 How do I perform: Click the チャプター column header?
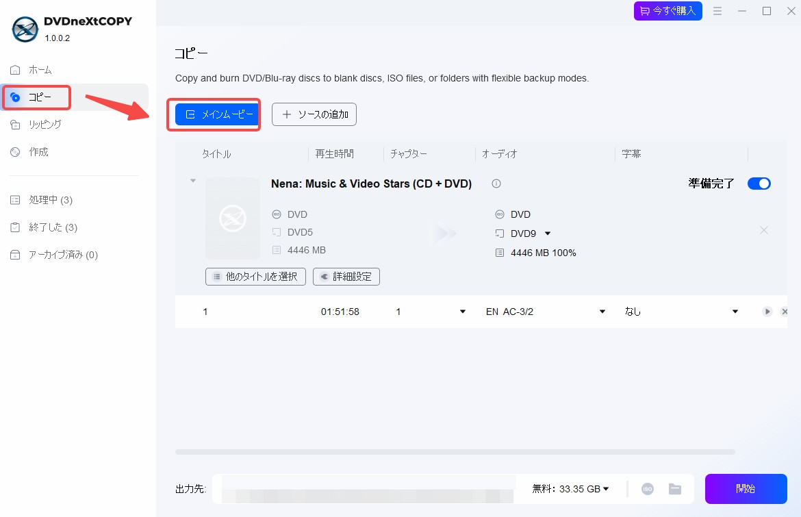(408, 154)
